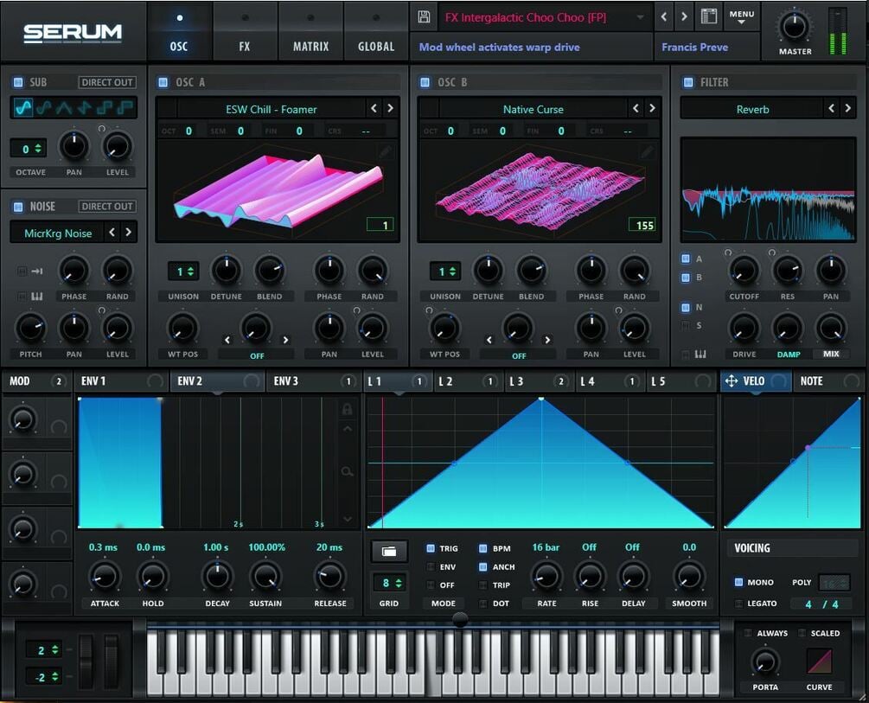This screenshot has width=869, height=703.
Task: Click DIRECT OUT on the Sub oscillator
Action: (106, 82)
